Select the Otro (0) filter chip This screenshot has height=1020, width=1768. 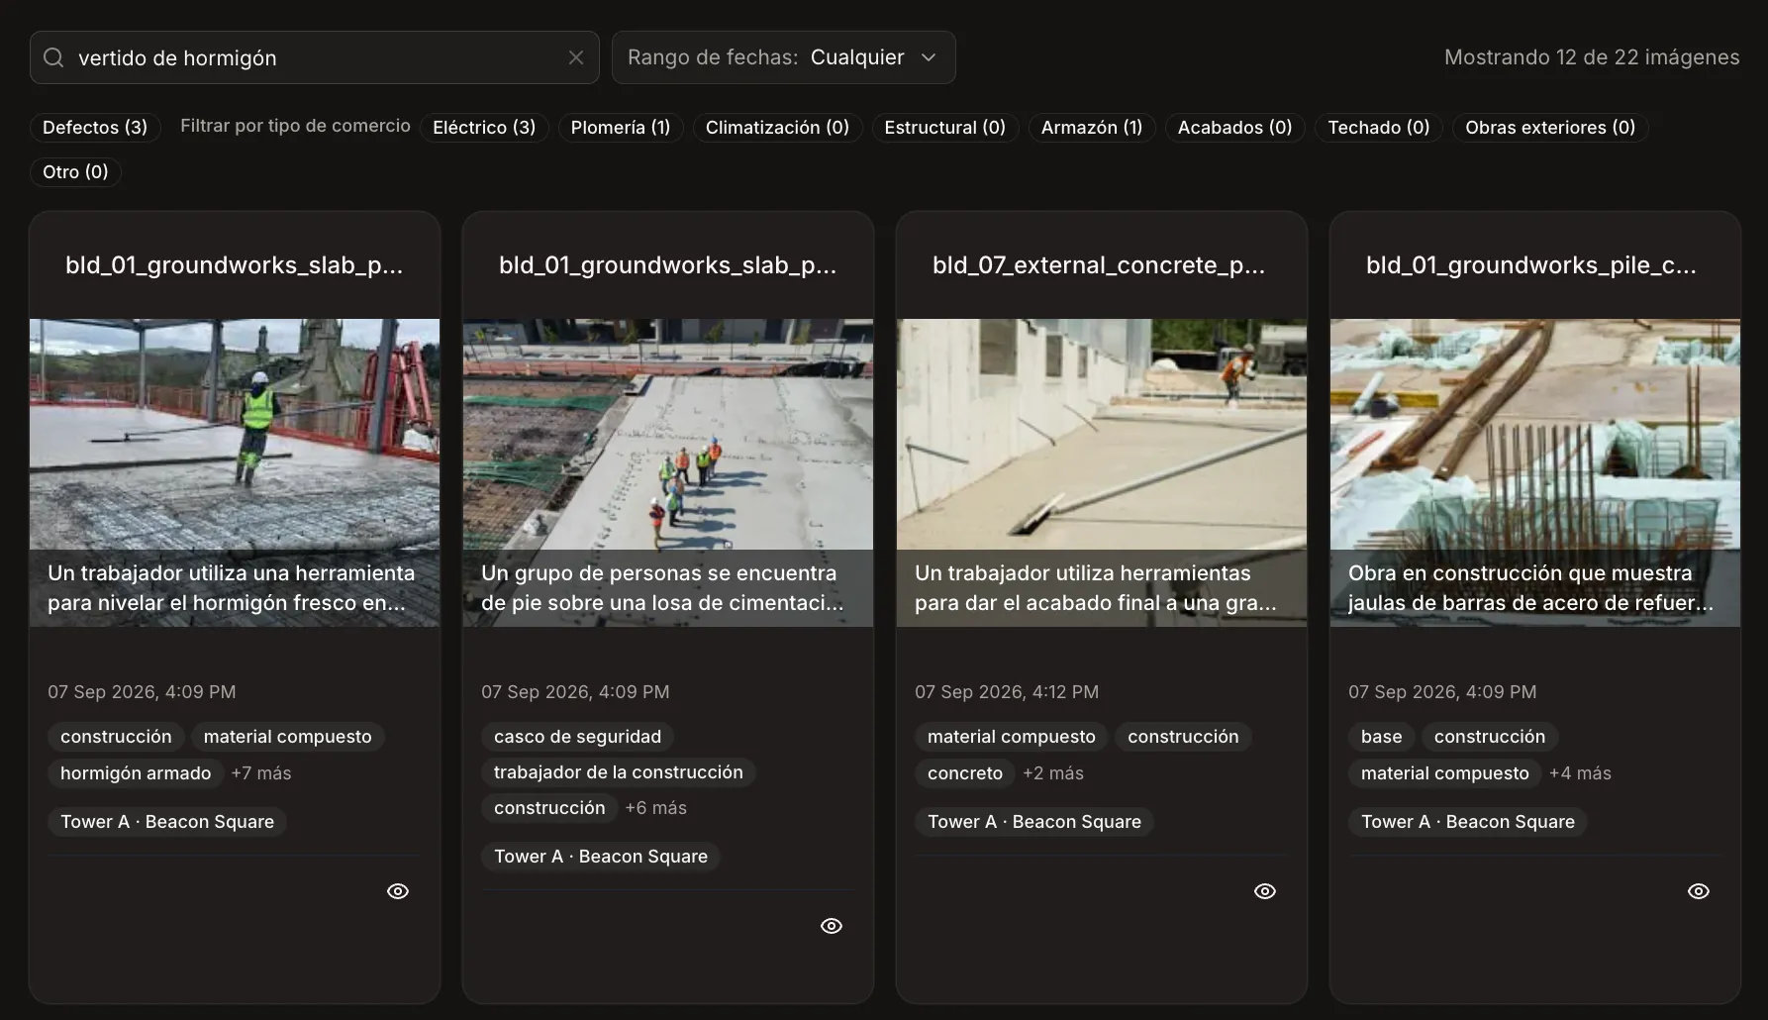click(75, 172)
